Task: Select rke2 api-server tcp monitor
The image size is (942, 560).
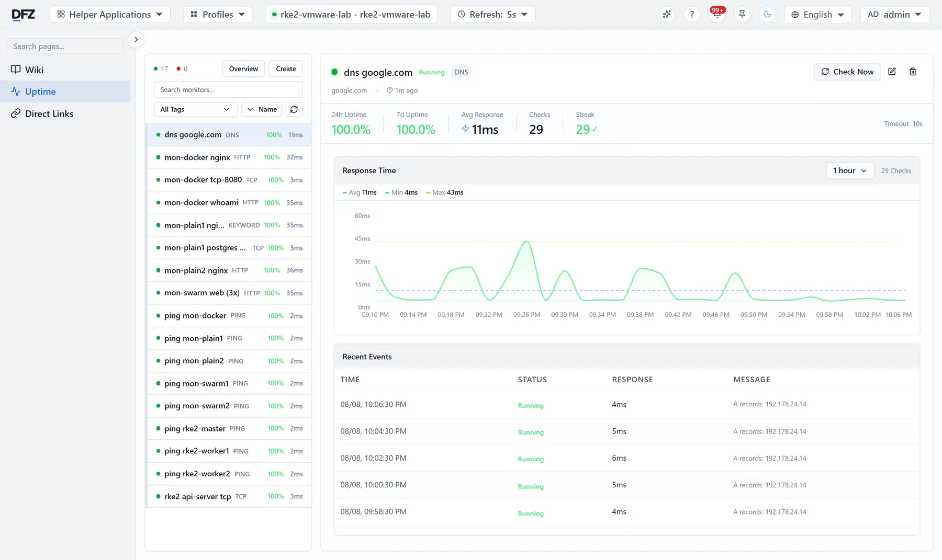Action: coord(229,496)
